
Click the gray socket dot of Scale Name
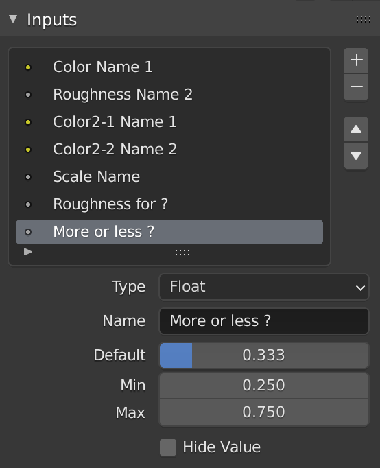(28, 177)
